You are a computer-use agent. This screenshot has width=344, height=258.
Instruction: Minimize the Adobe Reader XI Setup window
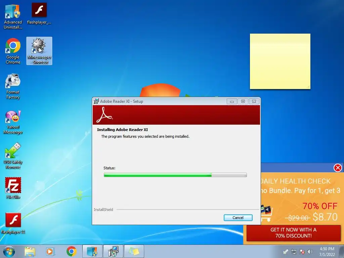232,101
